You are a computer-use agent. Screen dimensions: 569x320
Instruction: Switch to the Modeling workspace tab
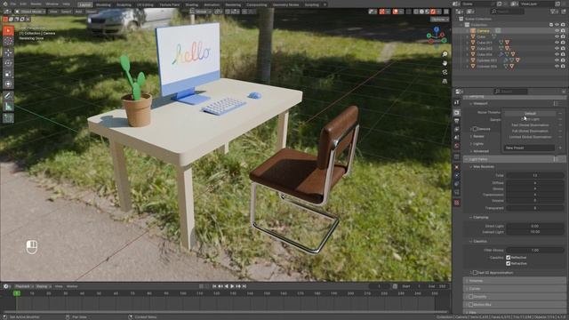tap(103, 4)
